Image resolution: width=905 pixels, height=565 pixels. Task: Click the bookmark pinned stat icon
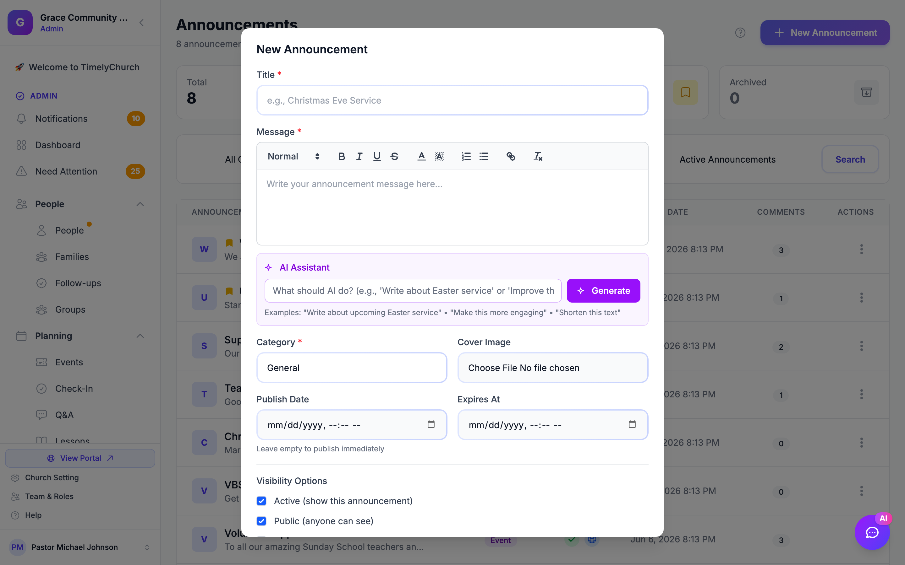(685, 92)
